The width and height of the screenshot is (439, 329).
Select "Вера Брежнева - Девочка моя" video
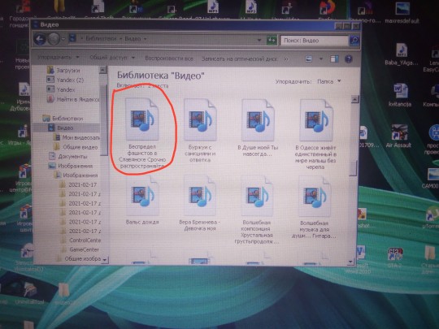click(200, 203)
